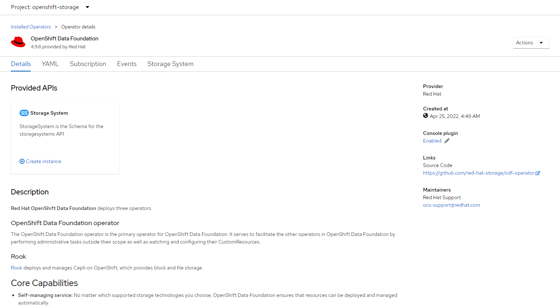Click 'Red Hat Support' maintainer text

[x=442, y=197]
